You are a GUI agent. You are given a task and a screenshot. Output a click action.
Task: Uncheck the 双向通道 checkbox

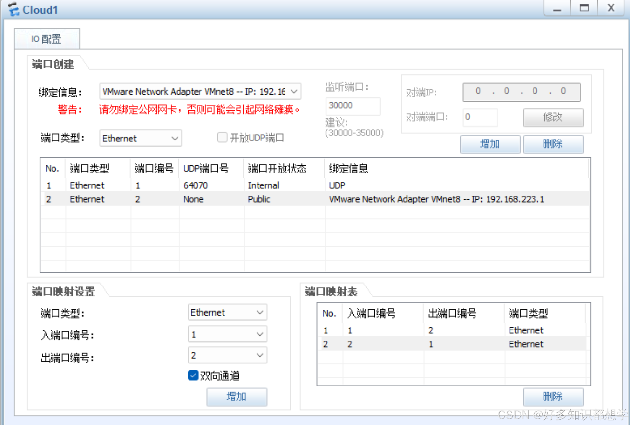tap(193, 375)
